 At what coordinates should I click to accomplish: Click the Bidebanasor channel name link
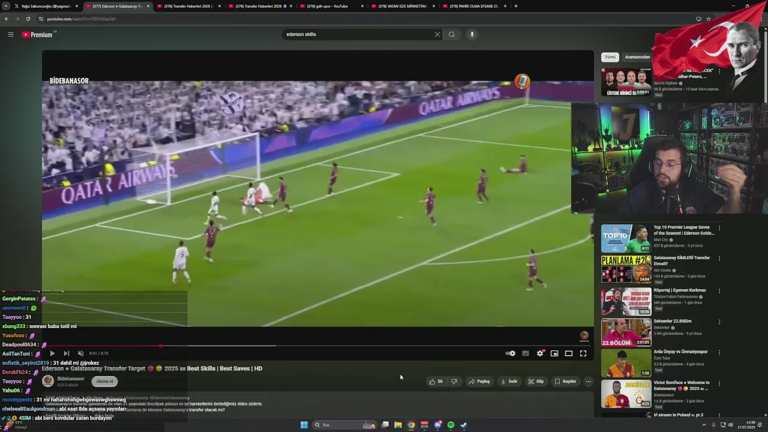pyautogui.click(x=71, y=379)
